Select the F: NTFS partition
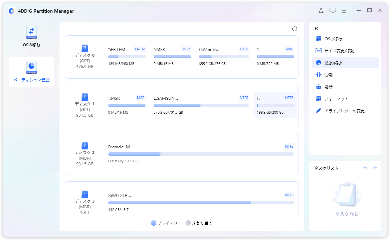Image resolution: width=390 pixels, height=240 pixels. click(x=275, y=105)
